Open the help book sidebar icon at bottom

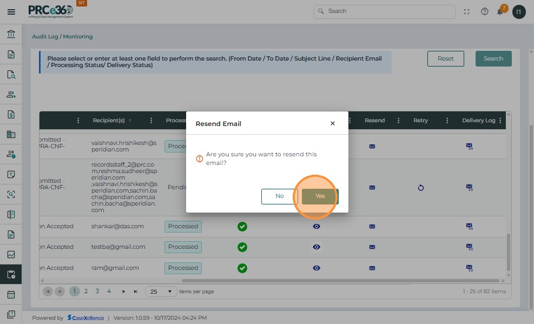point(11,314)
